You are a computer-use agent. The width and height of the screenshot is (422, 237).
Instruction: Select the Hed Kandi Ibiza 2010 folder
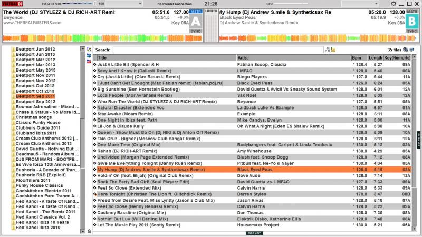coord(38,228)
